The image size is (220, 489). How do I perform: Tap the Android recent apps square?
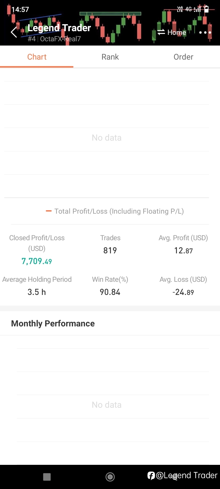(x=47, y=477)
